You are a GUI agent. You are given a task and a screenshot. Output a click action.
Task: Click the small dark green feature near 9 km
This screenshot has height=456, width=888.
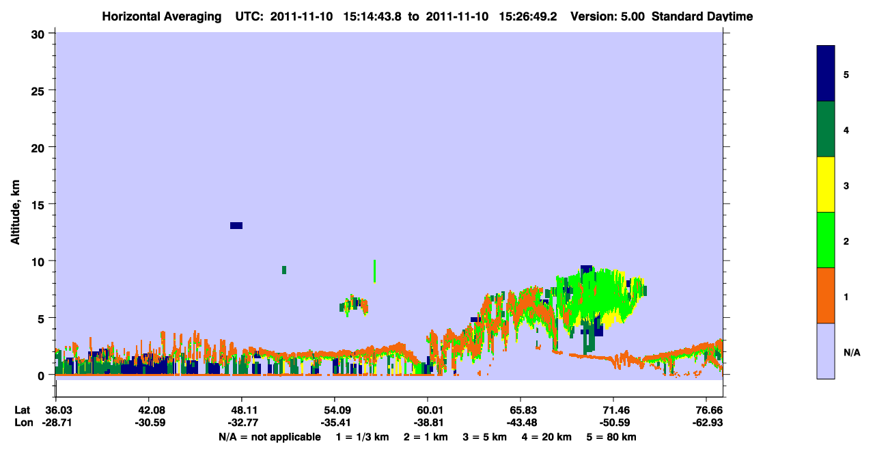pyautogui.click(x=284, y=270)
